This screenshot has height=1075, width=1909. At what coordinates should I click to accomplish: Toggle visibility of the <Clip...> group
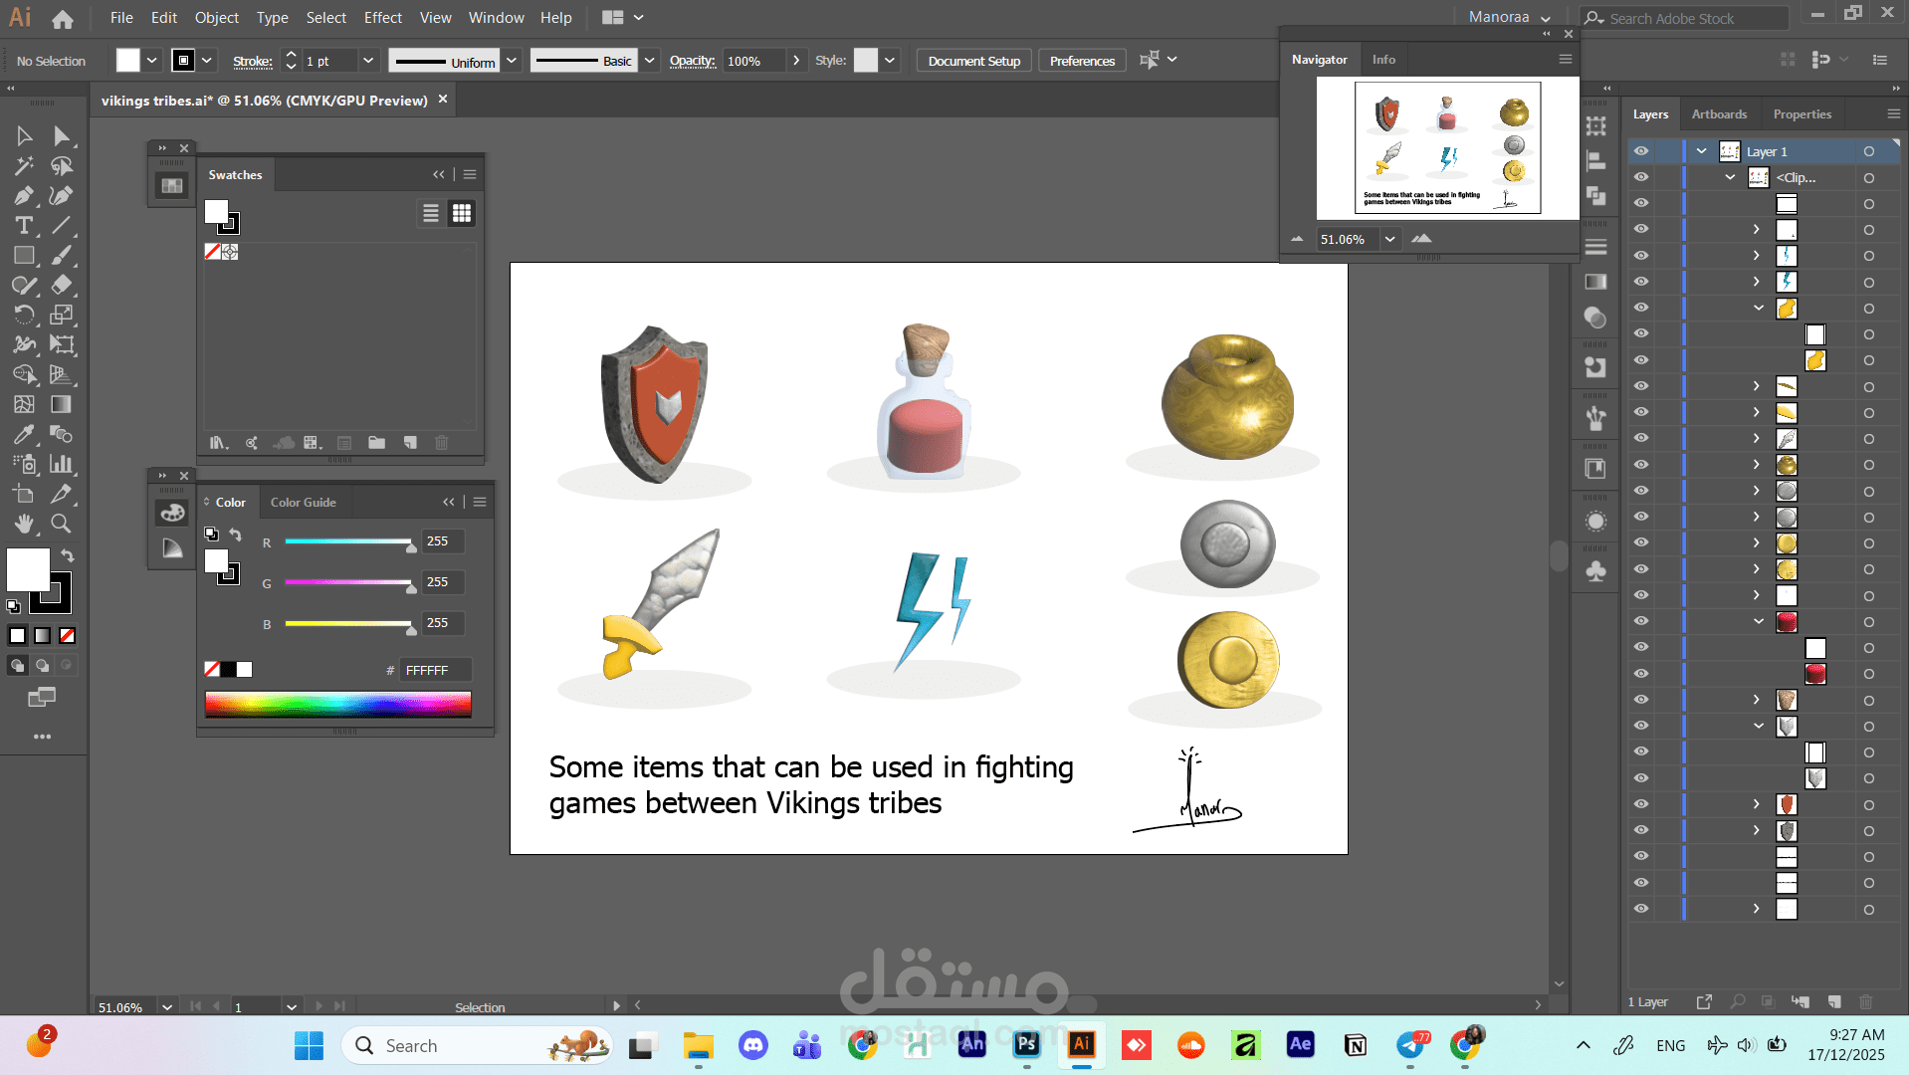[1641, 177]
